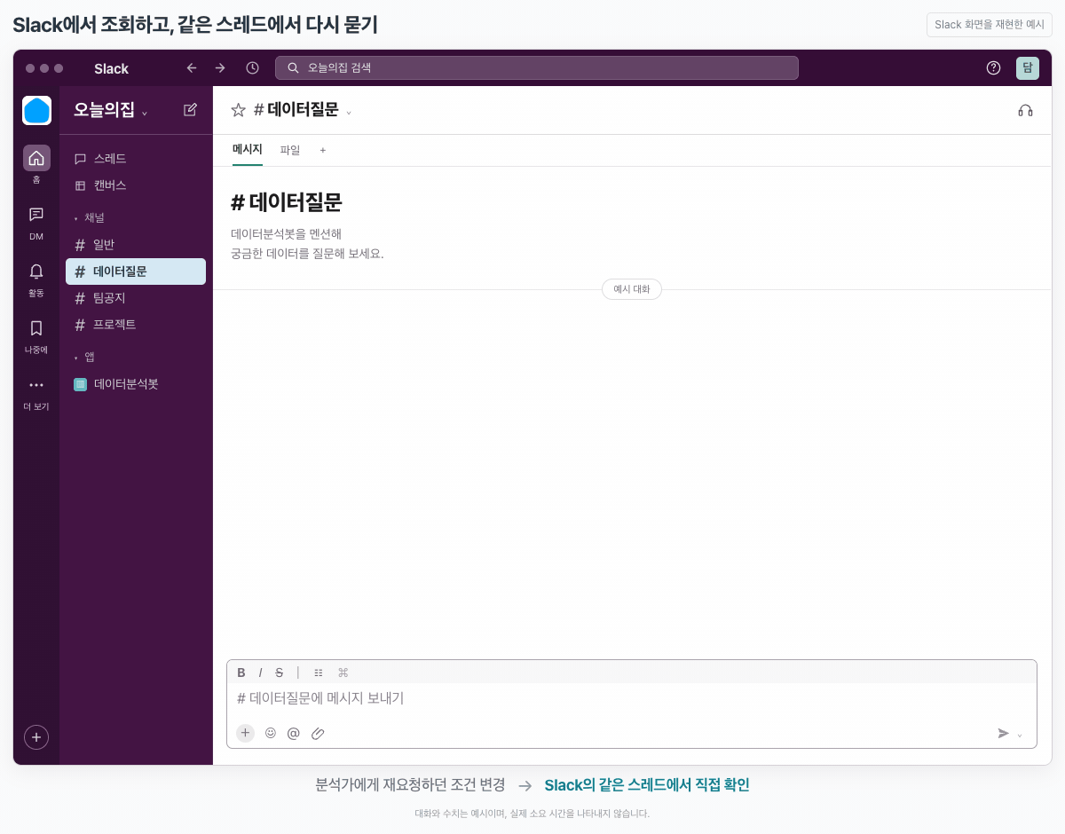Toggle strikethrough formatting in composer
Viewport: 1065px width, 834px height.
coord(279,673)
